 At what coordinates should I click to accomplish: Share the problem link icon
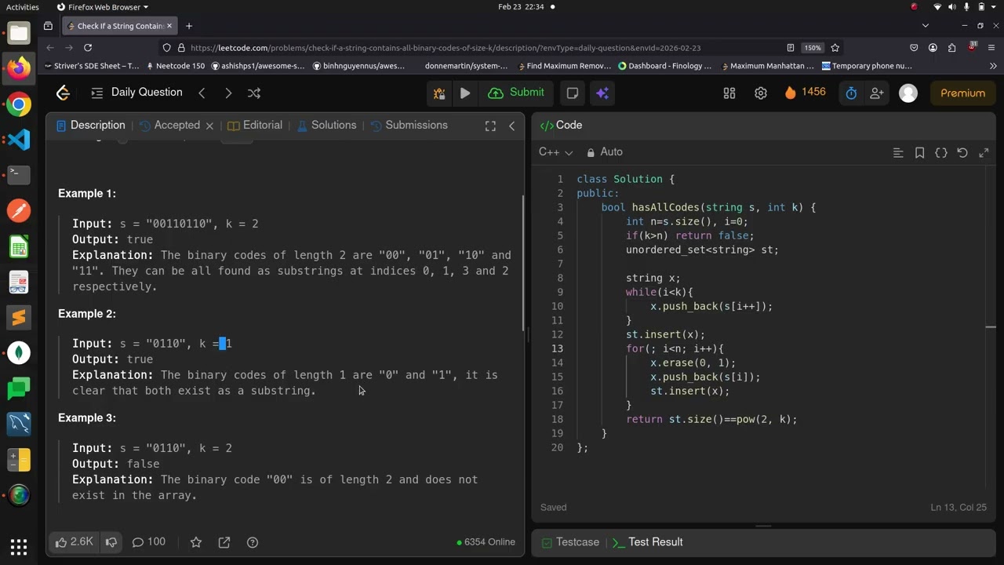224,542
